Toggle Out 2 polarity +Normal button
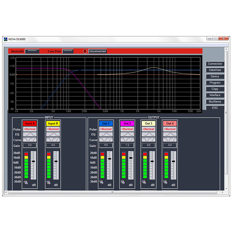 coord(127,129)
